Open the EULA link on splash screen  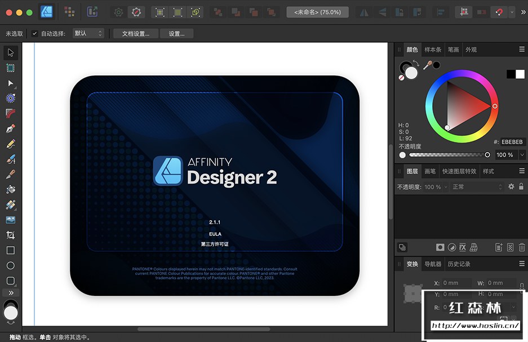coord(215,233)
